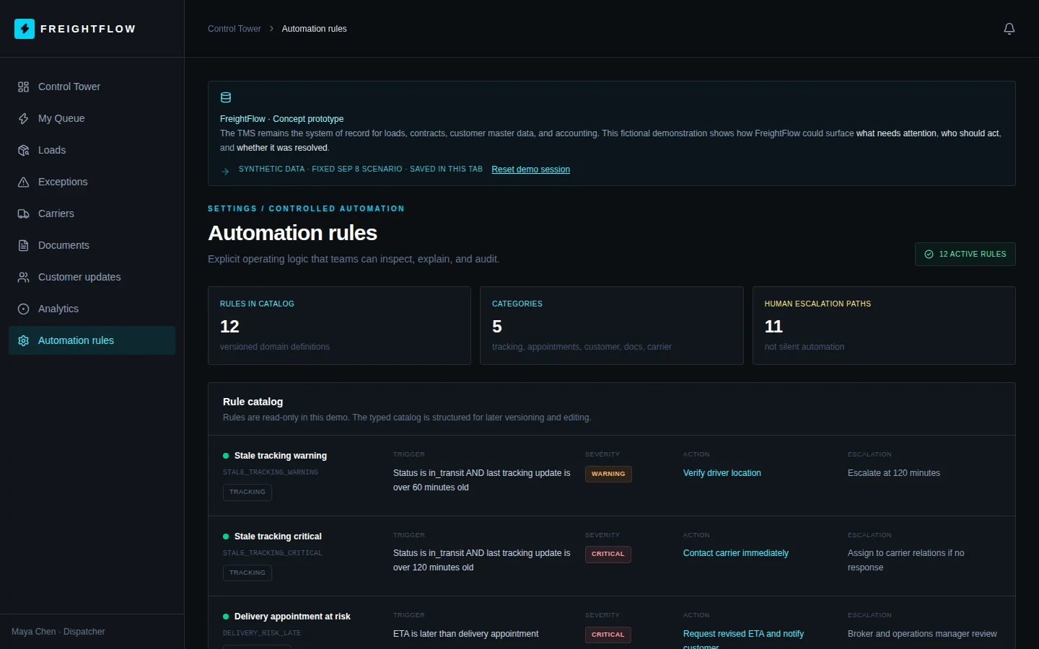Click the Automation rules gear icon
The width and height of the screenshot is (1039, 649).
tap(23, 340)
